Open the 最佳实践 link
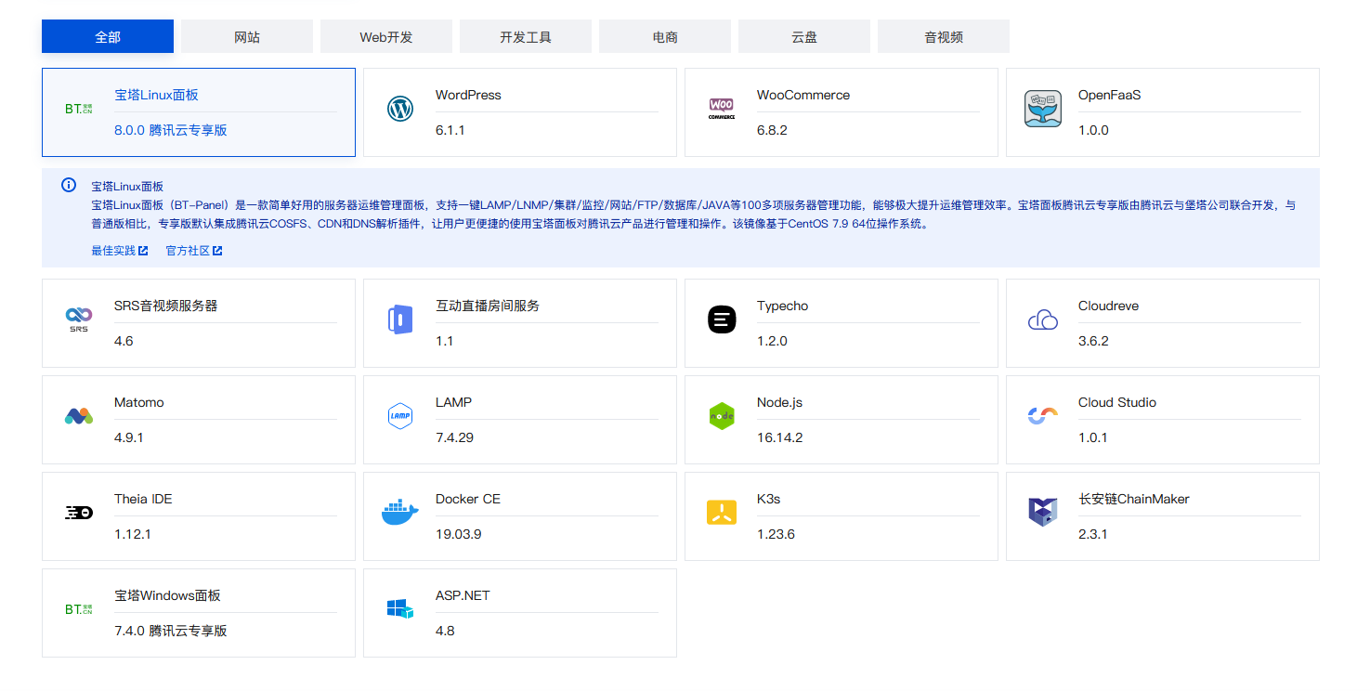1370x691 pixels. click(x=113, y=251)
